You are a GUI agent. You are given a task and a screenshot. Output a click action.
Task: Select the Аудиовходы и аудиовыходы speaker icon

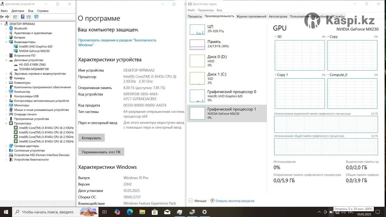[11, 33]
